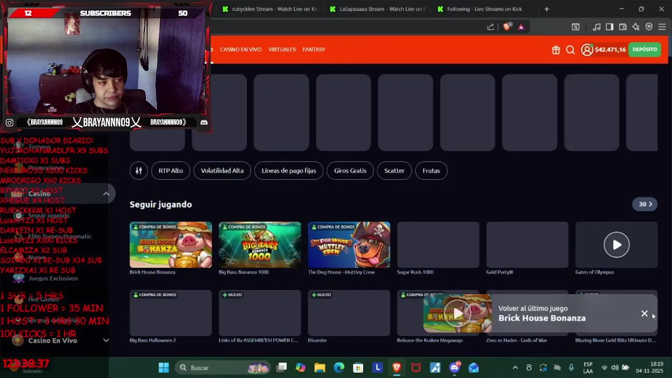Open the browser playlist music note icon

pyautogui.click(x=596, y=27)
